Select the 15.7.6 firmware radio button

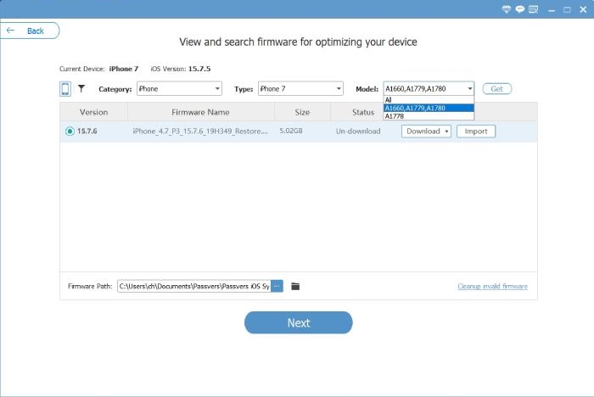(x=70, y=131)
